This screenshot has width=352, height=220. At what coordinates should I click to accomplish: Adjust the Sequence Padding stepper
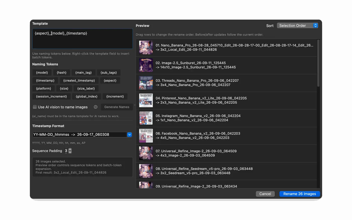[x=70, y=151]
